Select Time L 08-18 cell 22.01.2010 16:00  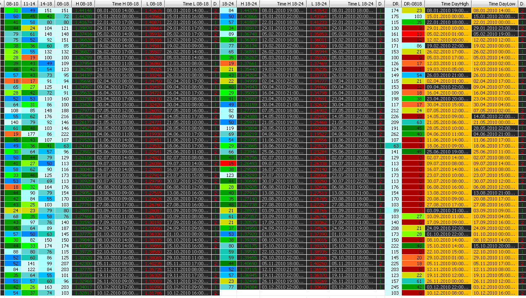click(x=188, y=22)
